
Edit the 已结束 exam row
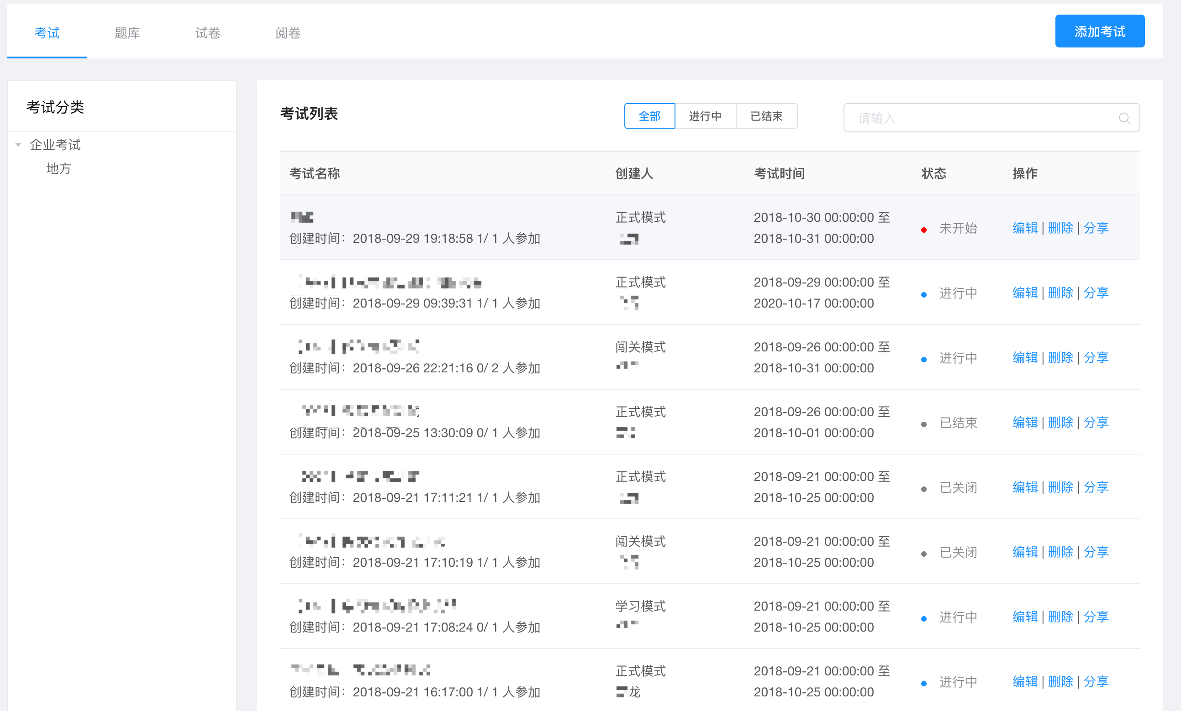click(1025, 423)
